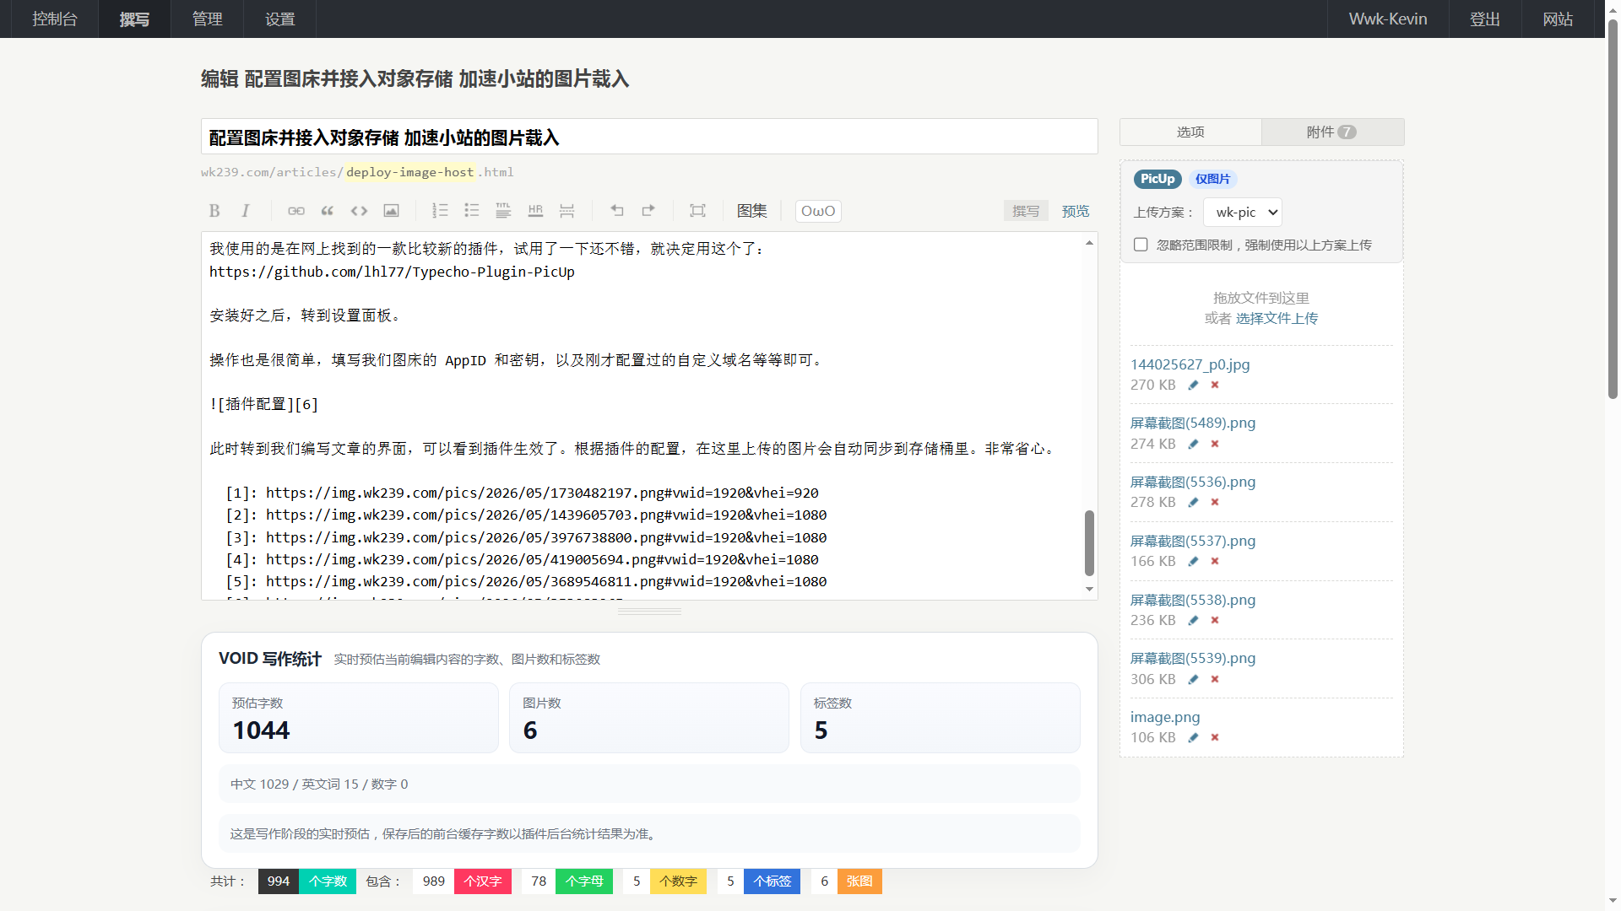Edit the 屏幕截图(5536).png attachment

click(1193, 502)
